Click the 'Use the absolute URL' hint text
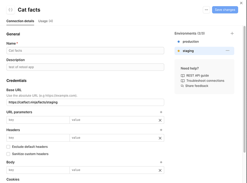This screenshot has height=183, width=247. (42, 96)
